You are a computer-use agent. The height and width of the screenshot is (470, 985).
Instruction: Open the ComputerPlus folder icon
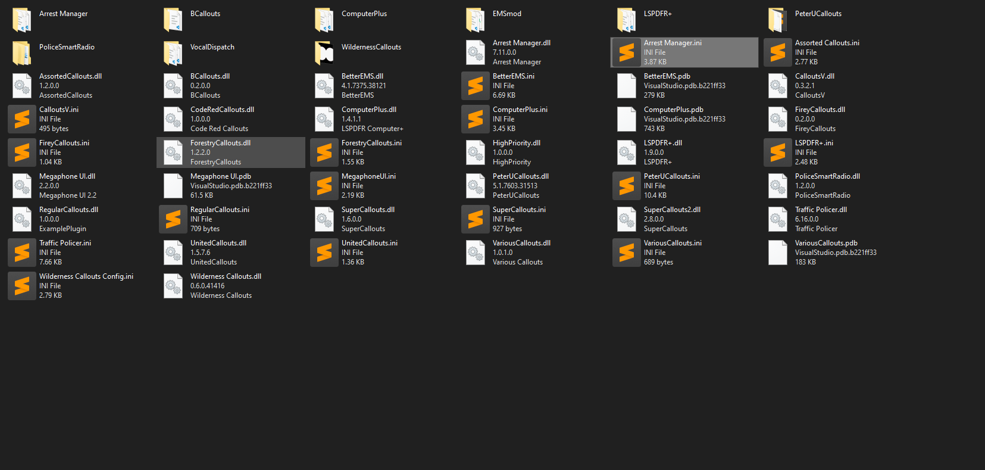(324, 19)
